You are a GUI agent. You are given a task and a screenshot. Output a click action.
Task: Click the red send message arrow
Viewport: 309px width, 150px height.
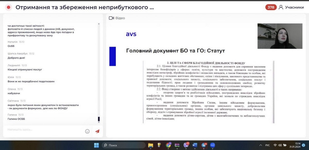point(97,131)
